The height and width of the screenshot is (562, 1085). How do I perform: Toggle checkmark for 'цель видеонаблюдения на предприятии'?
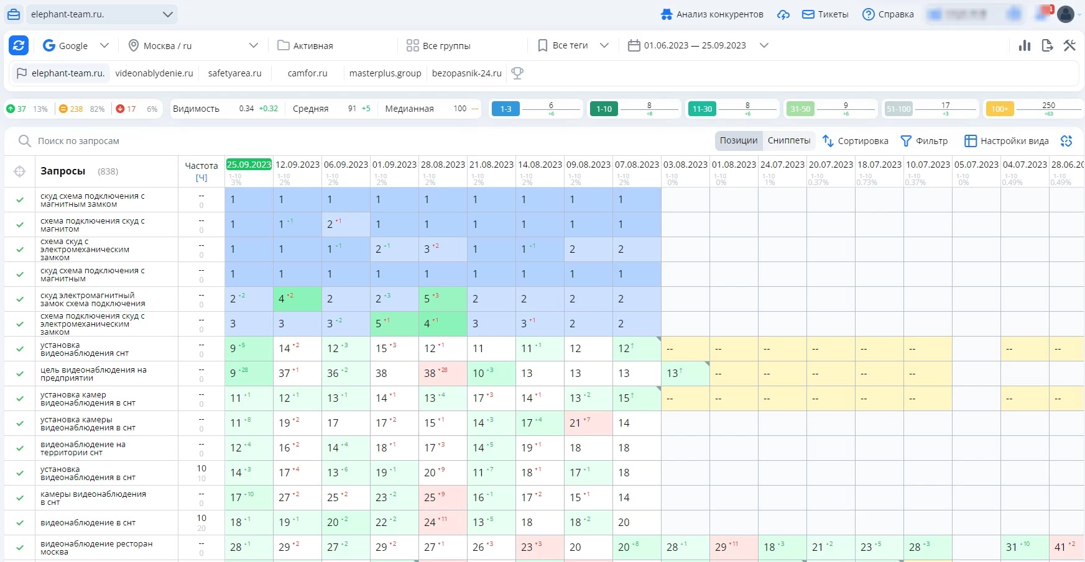click(x=20, y=374)
